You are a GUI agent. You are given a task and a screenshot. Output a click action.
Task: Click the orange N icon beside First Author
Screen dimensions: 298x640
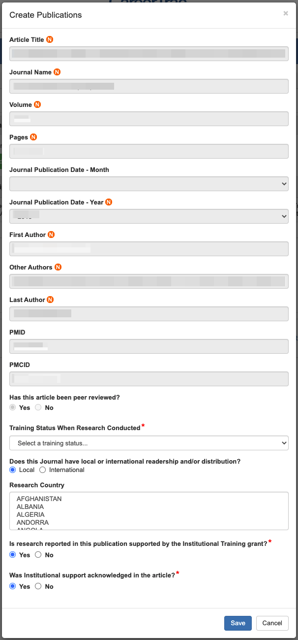coord(51,235)
